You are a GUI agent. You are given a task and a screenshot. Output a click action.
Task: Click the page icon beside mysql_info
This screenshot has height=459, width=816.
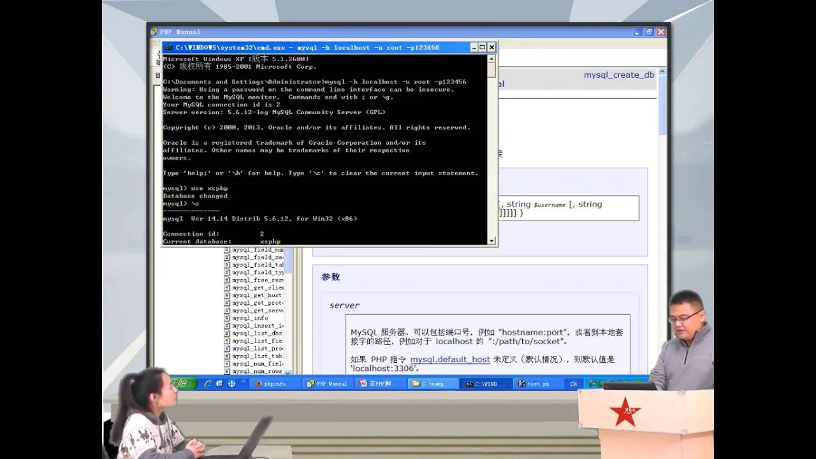click(228, 318)
